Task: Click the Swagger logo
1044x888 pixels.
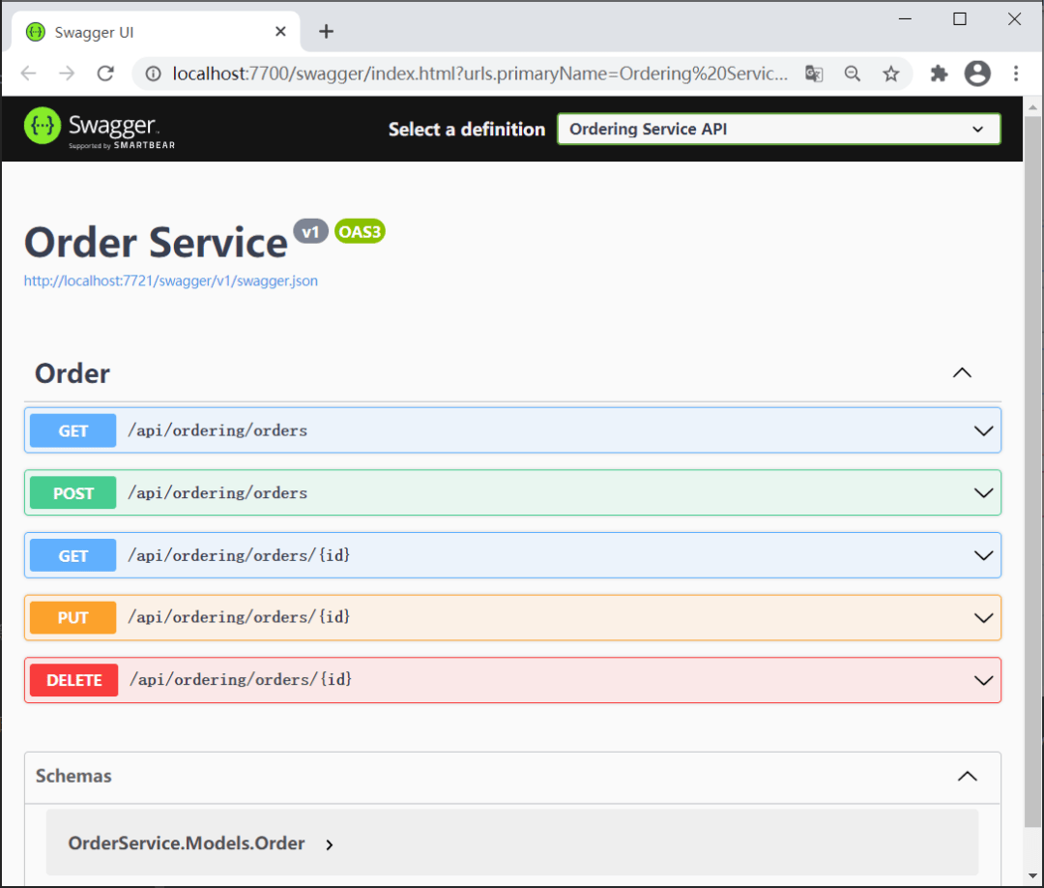Action: coord(100,129)
